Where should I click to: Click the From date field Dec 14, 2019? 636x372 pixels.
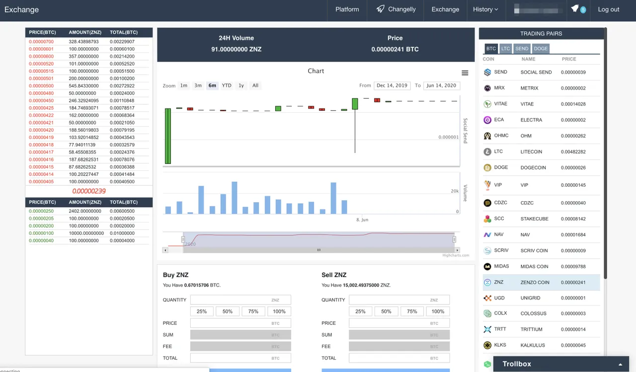[392, 85]
